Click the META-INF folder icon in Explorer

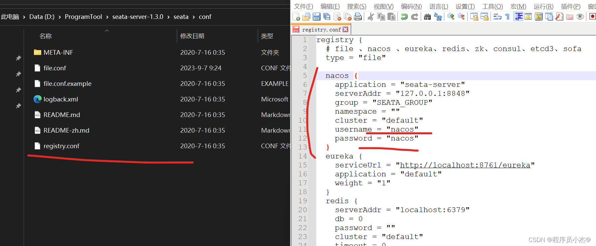point(38,52)
